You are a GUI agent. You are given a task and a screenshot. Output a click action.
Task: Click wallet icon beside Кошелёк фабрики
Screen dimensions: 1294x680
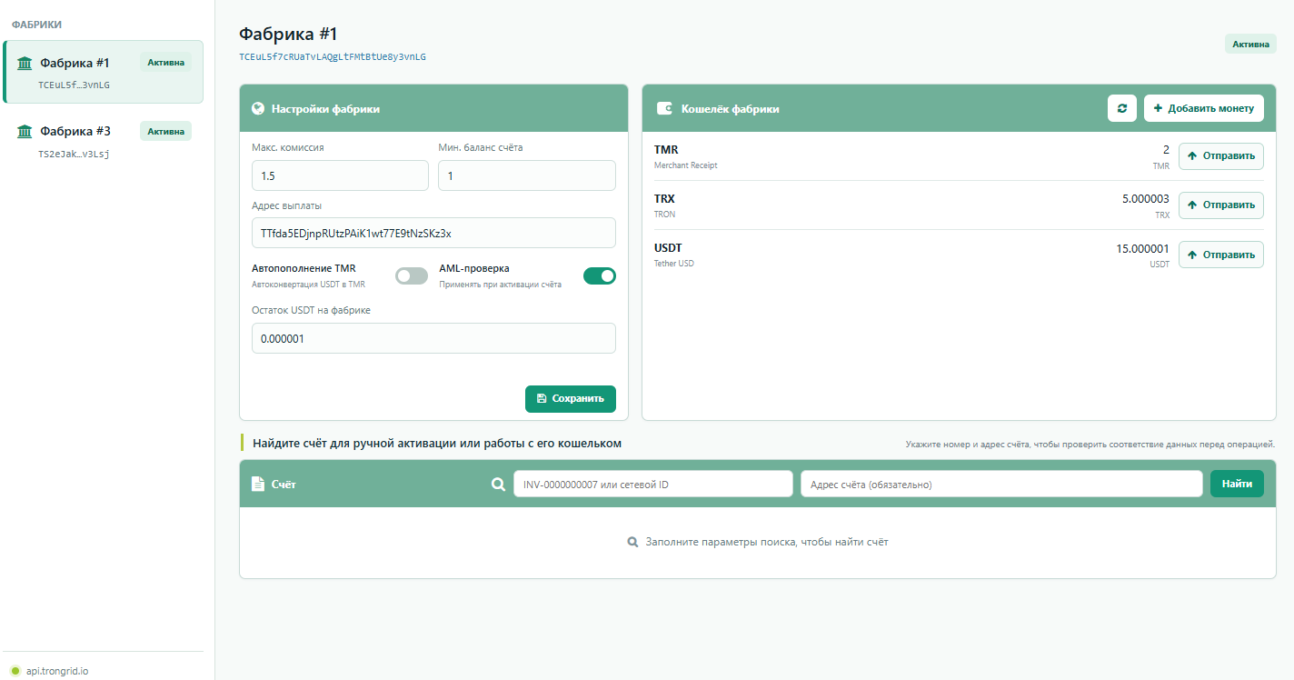coord(664,108)
